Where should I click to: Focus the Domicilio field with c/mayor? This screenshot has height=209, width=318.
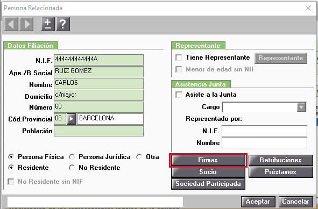(x=99, y=96)
